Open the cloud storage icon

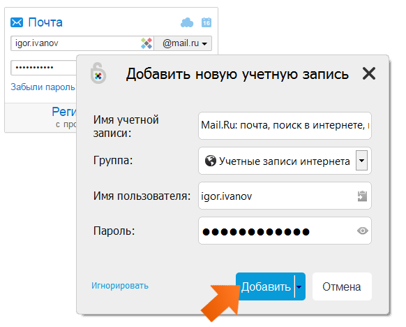pos(187,22)
